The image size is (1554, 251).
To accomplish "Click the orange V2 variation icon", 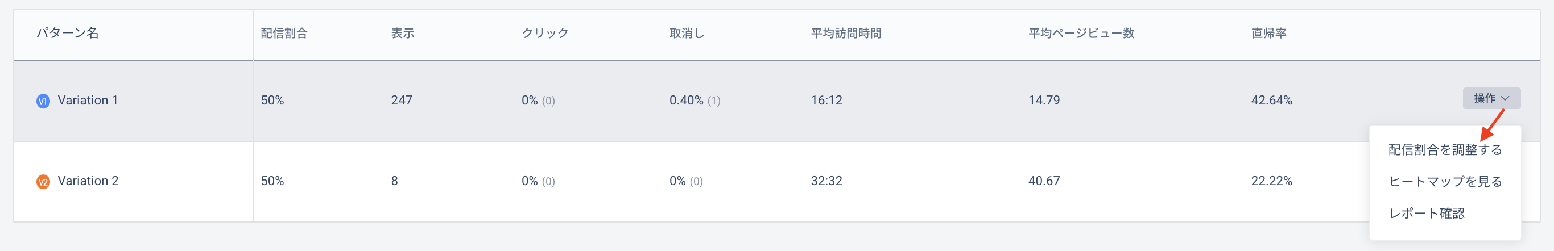I will coord(43,182).
